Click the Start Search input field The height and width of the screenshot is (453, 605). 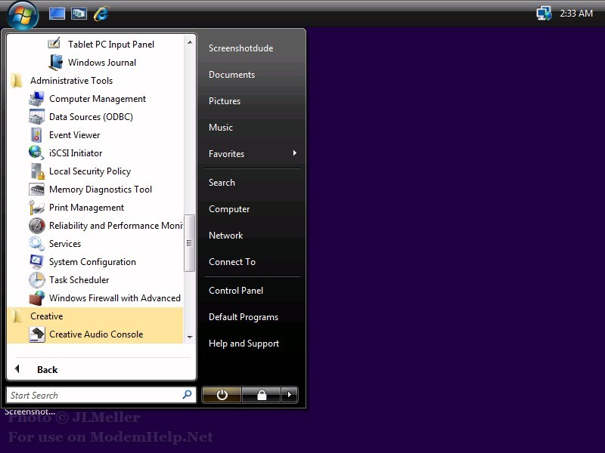[101, 395]
